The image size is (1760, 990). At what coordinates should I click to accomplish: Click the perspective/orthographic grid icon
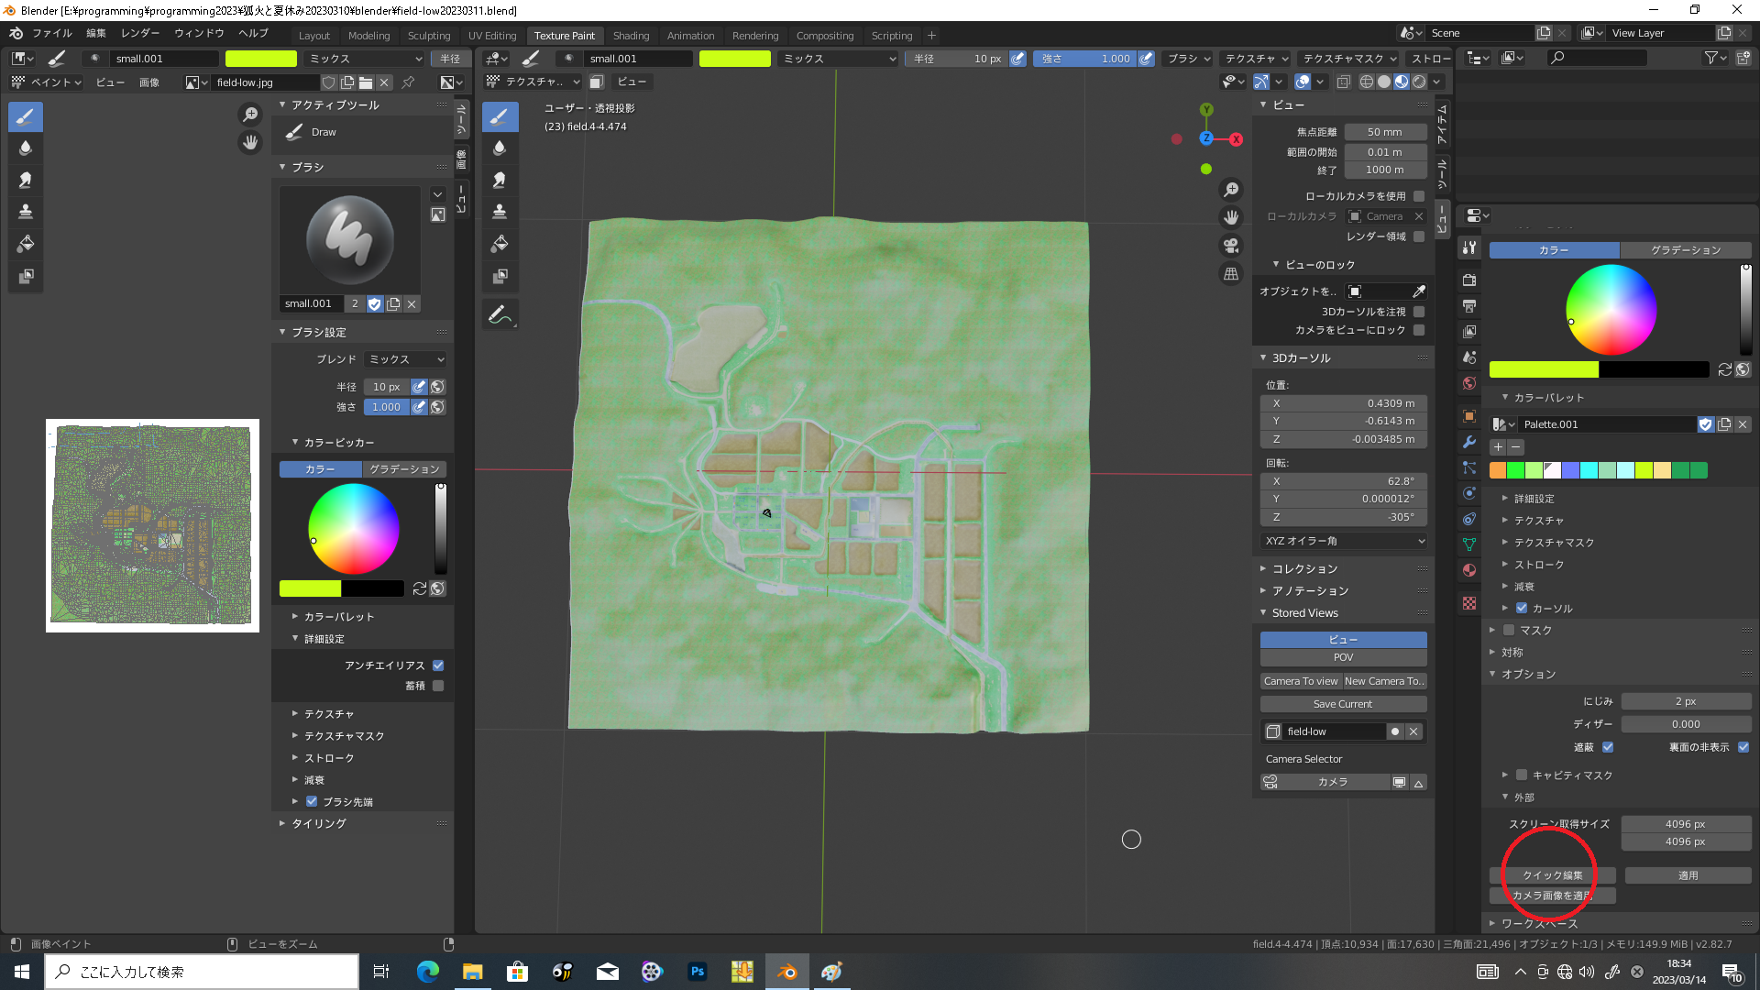pyautogui.click(x=1231, y=274)
